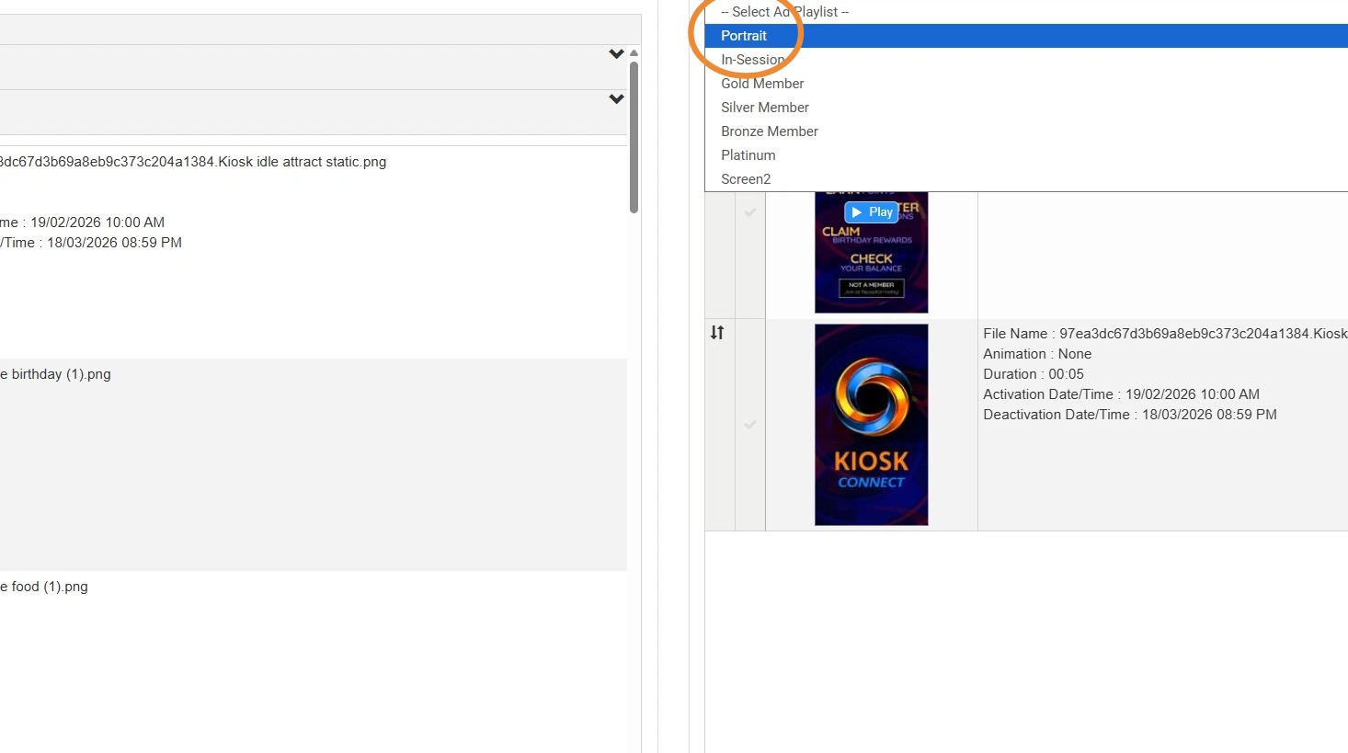Select the Silver Member playlist option
The height and width of the screenshot is (753, 1348).
pyautogui.click(x=1026, y=108)
